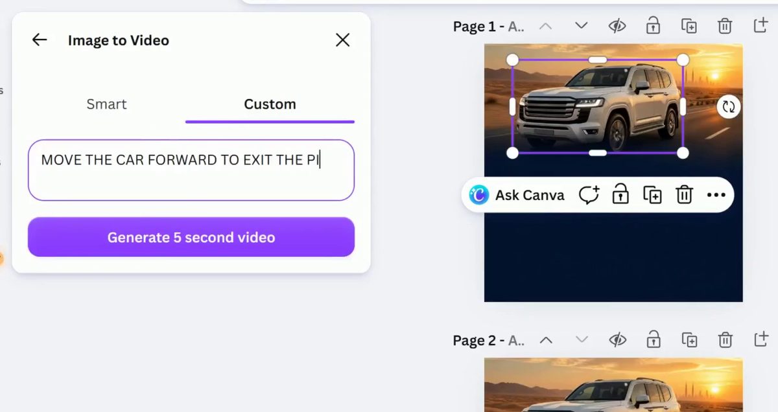The height and width of the screenshot is (412, 778).
Task: Duplicate Page 2
Action: [689, 340]
